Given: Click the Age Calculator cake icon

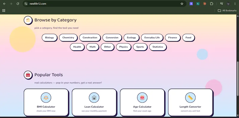Looking at the screenshot, I should point(142,98).
